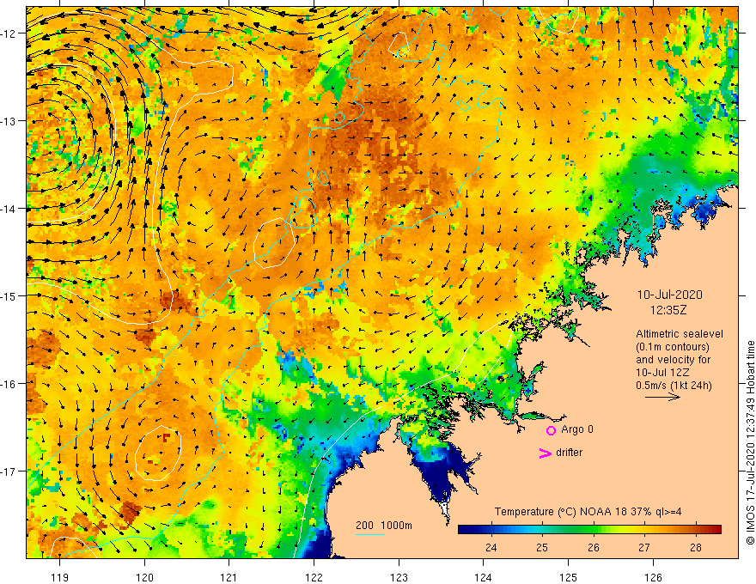This screenshot has width=756, height=584.
Task: Click the temperature colorbar at 28
Action: pyautogui.click(x=696, y=530)
